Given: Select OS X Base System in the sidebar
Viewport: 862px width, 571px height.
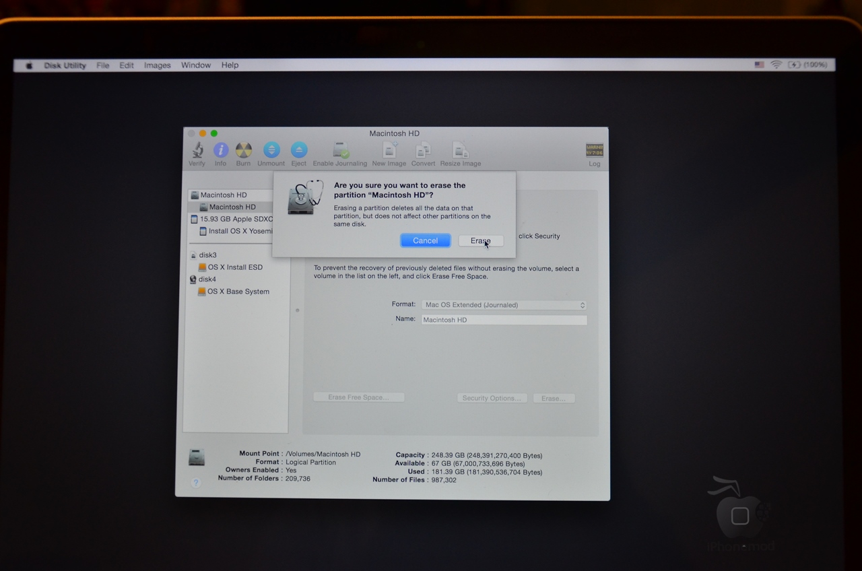Looking at the screenshot, I should [x=240, y=291].
